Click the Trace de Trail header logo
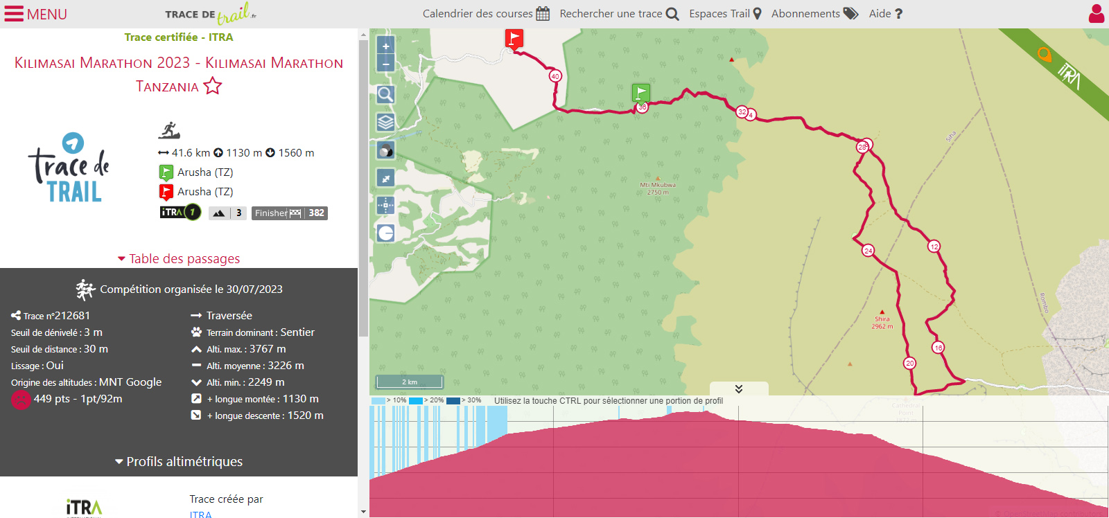This screenshot has width=1109, height=518. 211,13
